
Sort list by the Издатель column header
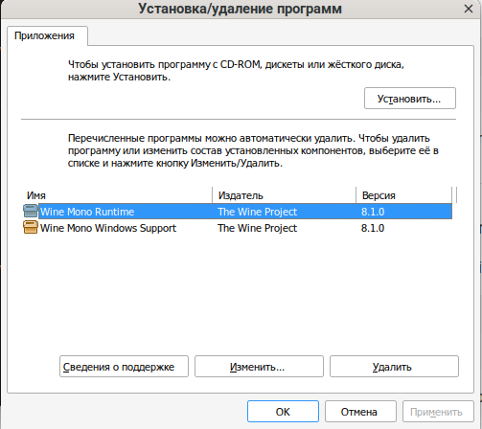click(x=284, y=195)
